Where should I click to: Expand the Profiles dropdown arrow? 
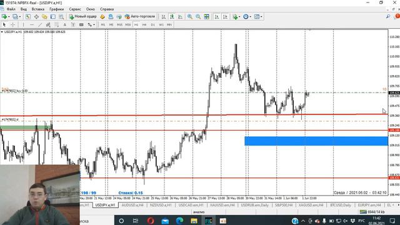[x=19, y=17]
